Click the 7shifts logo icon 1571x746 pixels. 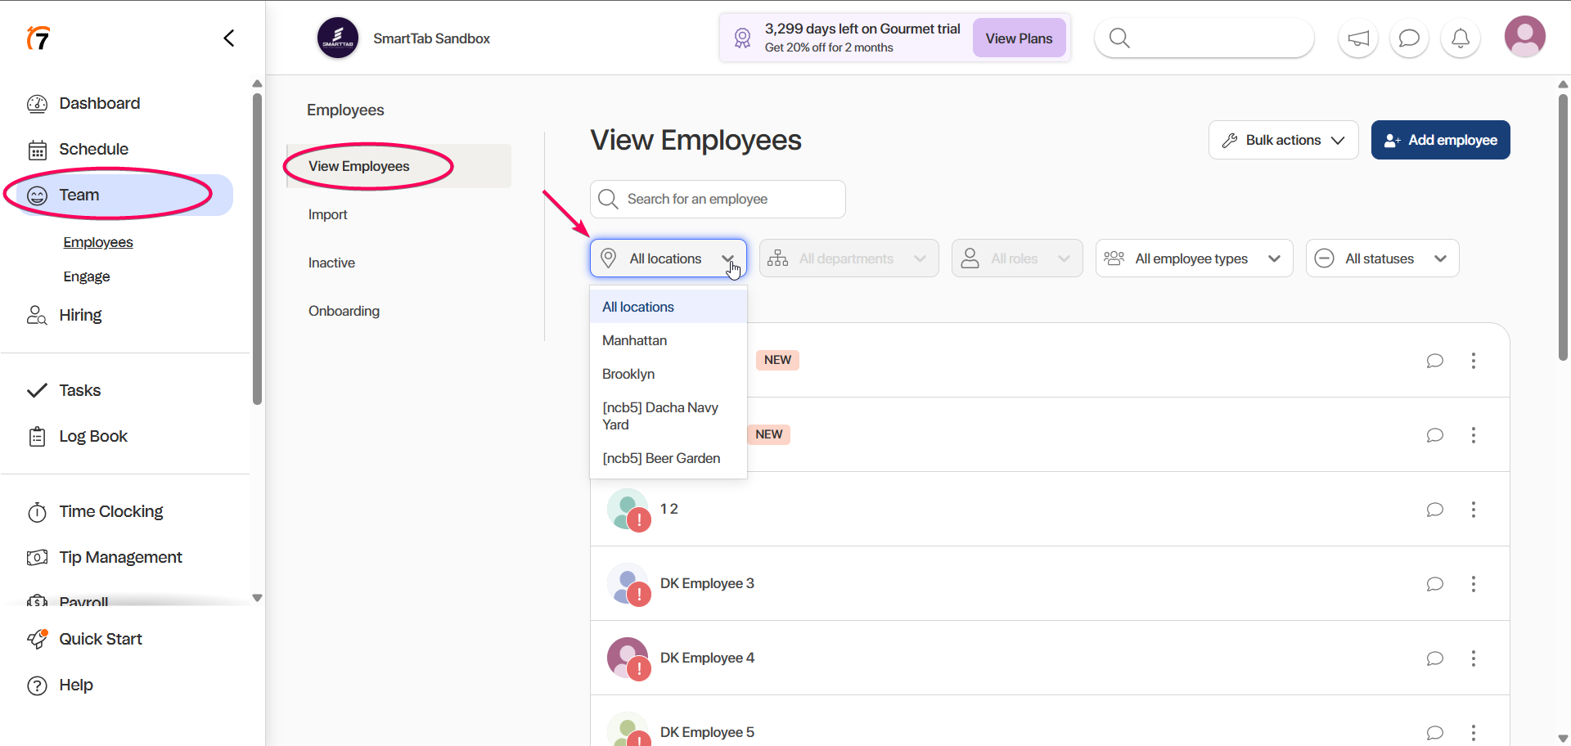38,38
